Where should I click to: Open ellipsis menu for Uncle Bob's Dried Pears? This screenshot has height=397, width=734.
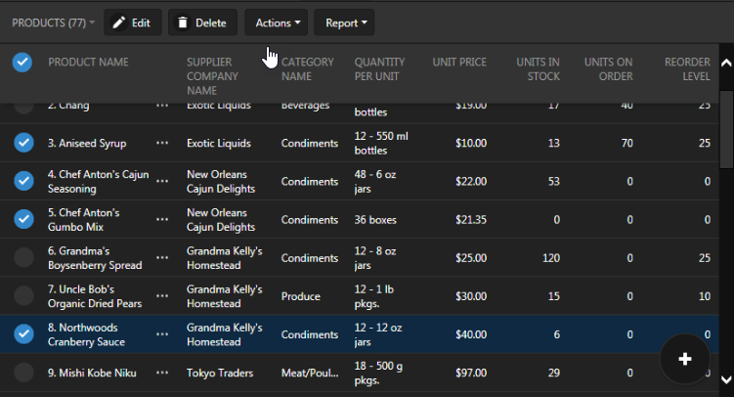(x=162, y=296)
